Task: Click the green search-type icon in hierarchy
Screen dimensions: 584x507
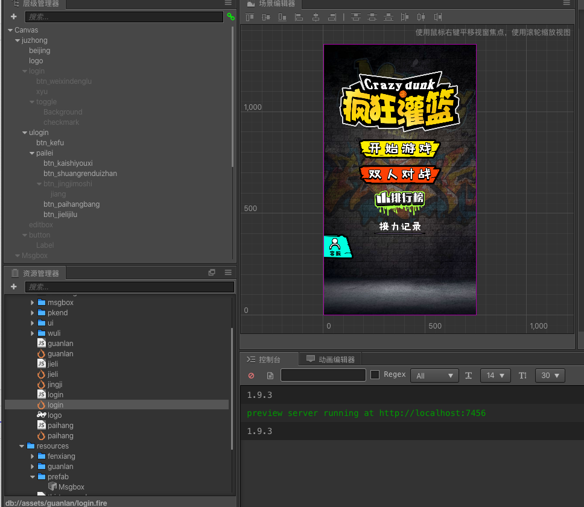Action: tap(231, 17)
